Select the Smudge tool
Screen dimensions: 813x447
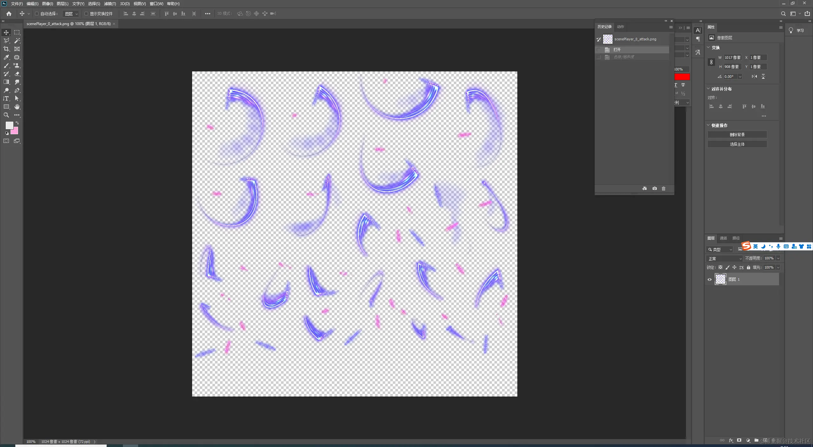tap(17, 82)
